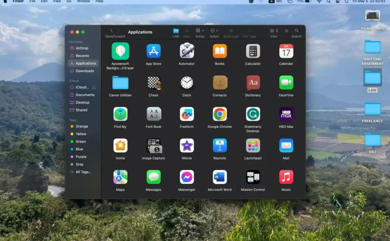This screenshot has width=390, height=241.
Task: Select Desktop in the sidebar
Action: click(x=83, y=102)
